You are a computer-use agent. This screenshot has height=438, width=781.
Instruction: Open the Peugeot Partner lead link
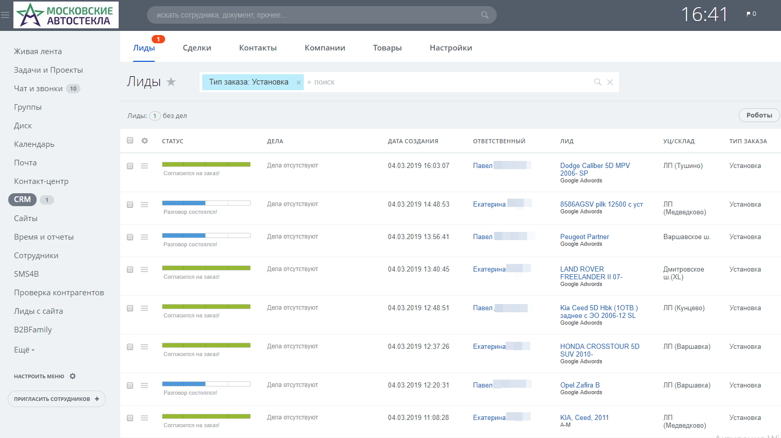[x=584, y=237]
